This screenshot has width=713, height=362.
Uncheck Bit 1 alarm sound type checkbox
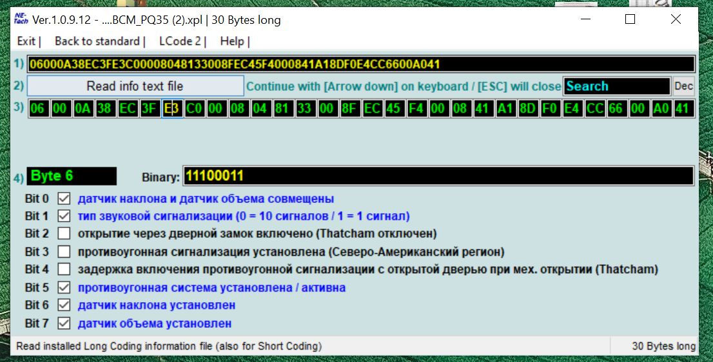coord(64,216)
